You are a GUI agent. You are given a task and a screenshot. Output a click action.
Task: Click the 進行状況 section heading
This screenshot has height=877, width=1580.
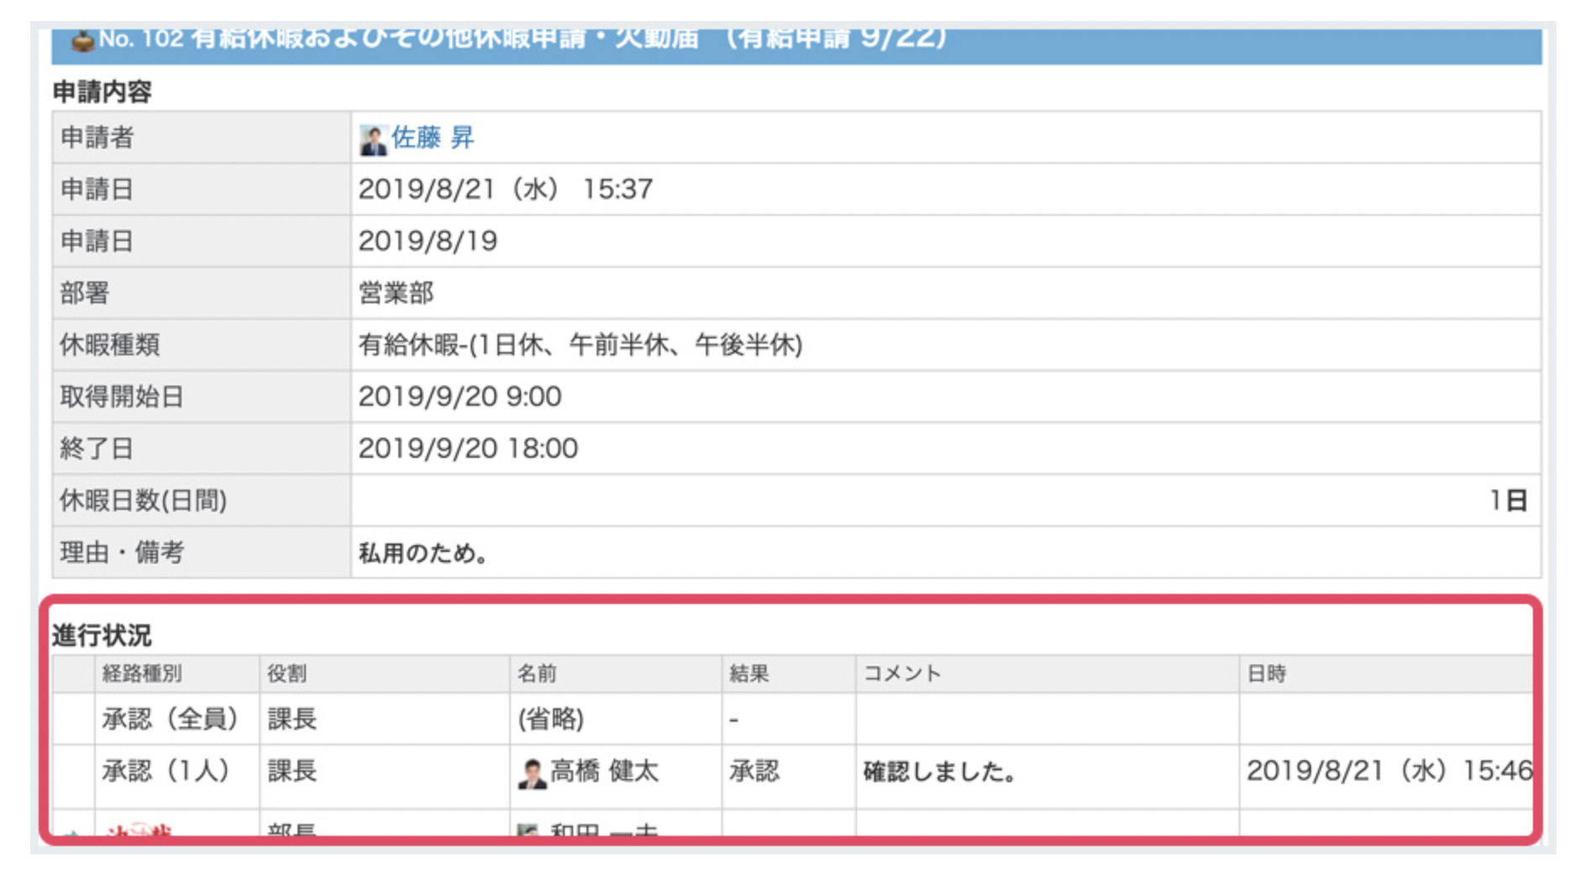[102, 636]
